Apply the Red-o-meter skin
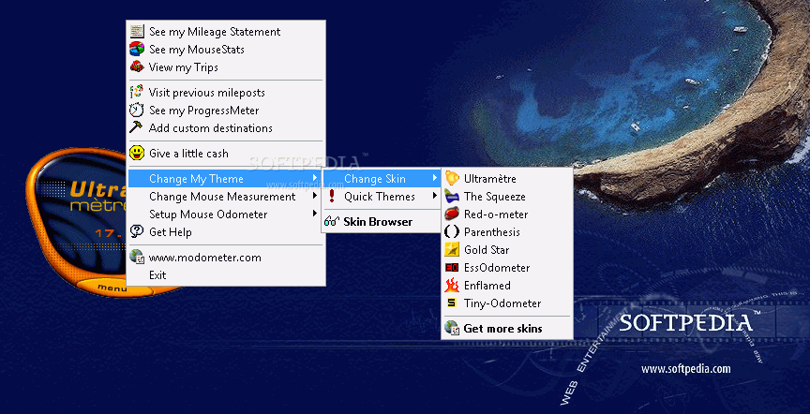 [x=507, y=214]
